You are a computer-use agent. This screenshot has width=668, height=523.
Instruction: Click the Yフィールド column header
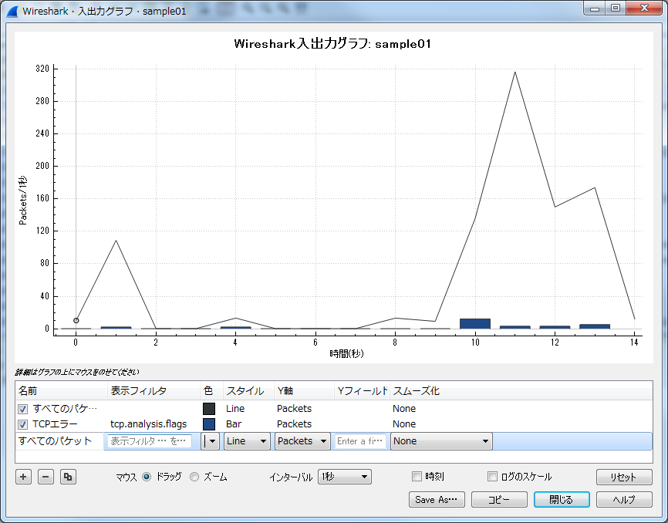click(362, 390)
